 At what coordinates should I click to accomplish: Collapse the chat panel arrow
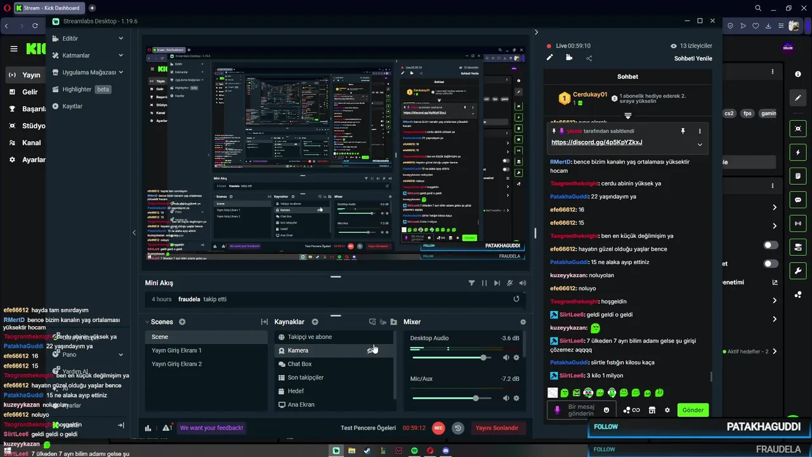(x=536, y=32)
